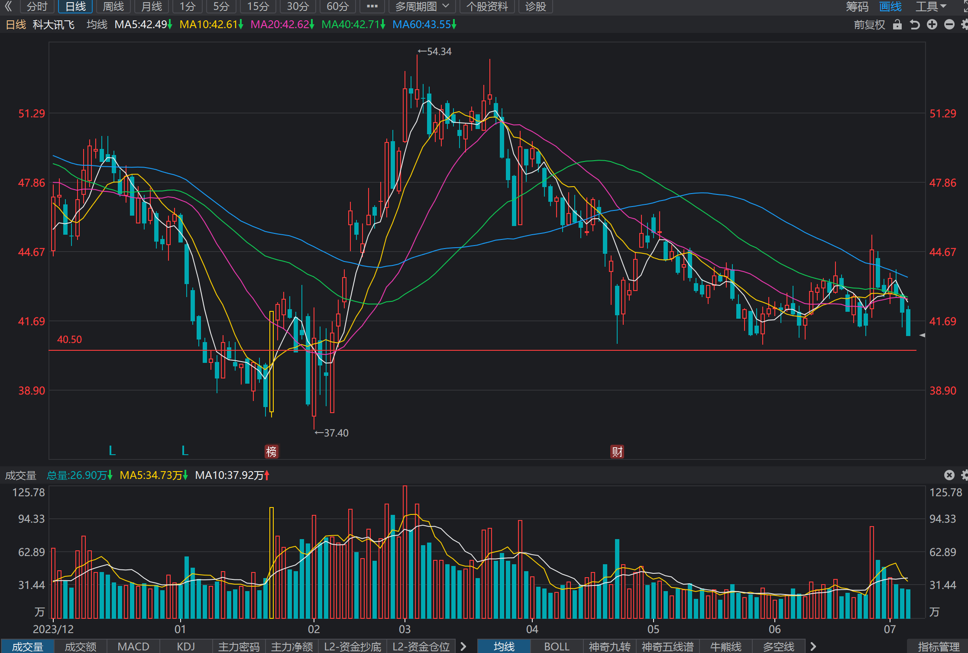Zoom in chart with plus icon
This screenshot has width=968, height=653.
932,25
